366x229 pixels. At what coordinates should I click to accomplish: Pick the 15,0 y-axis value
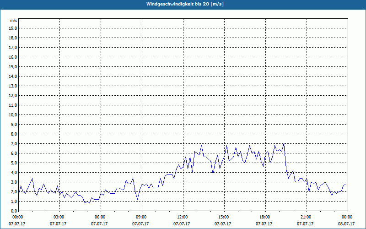point(13,66)
